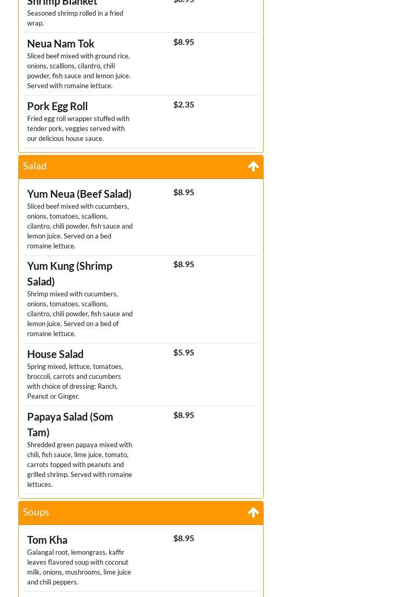Select the Tom Kha soup title
The image size is (402, 597).
click(x=47, y=540)
